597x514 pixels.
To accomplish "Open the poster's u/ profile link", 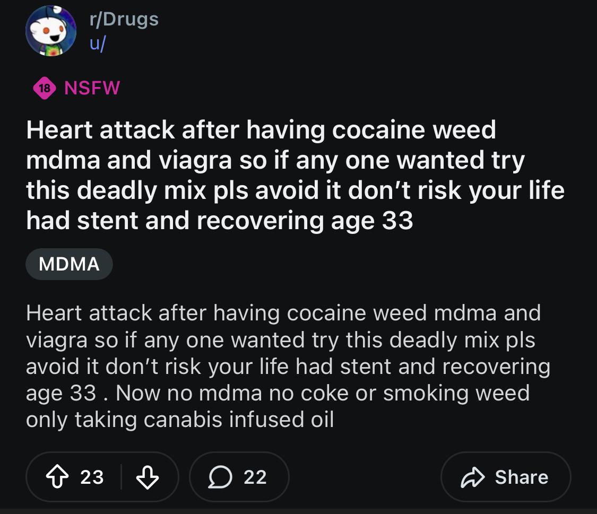I will coord(97,43).
